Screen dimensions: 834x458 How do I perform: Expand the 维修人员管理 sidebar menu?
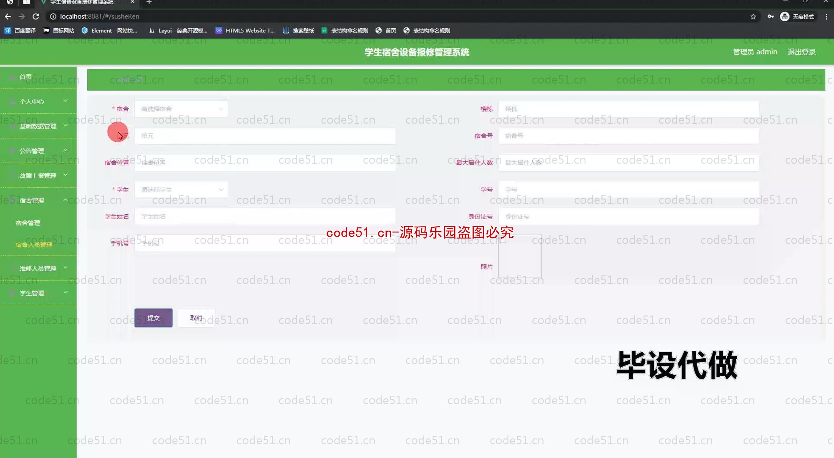38,268
